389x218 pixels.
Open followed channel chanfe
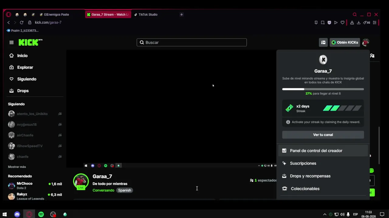point(35,157)
